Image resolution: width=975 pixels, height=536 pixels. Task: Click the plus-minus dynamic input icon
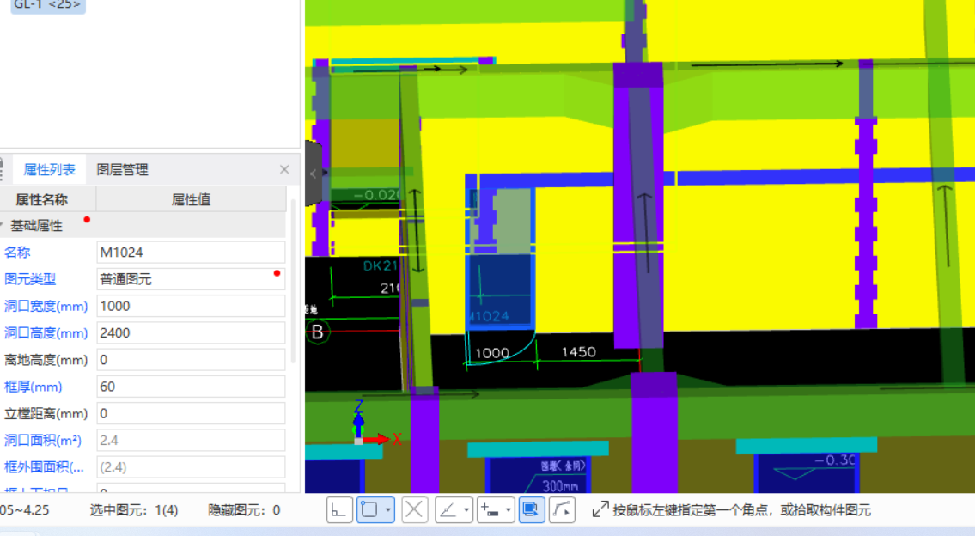click(x=490, y=510)
